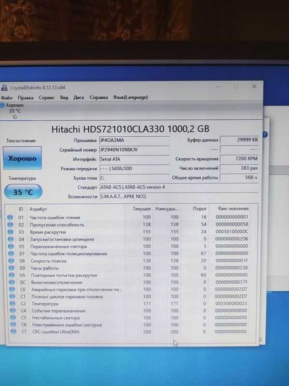The height and width of the screenshot is (386, 289).
Task: Click the Буква тома field C:
Action: [x=135, y=178]
